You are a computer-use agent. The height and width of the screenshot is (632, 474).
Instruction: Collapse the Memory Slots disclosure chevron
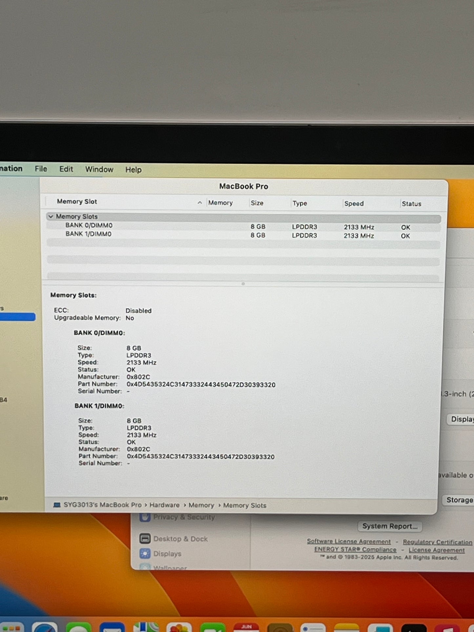tap(51, 216)
